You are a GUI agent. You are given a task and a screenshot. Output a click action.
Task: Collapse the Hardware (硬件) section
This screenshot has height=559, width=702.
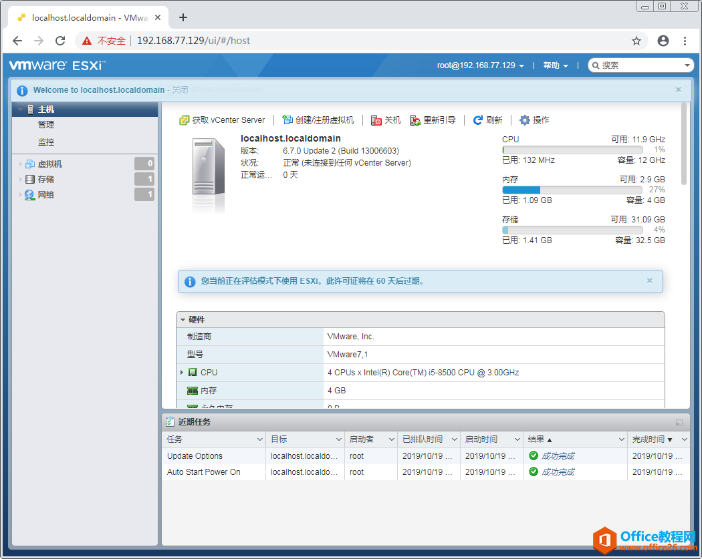183,320
